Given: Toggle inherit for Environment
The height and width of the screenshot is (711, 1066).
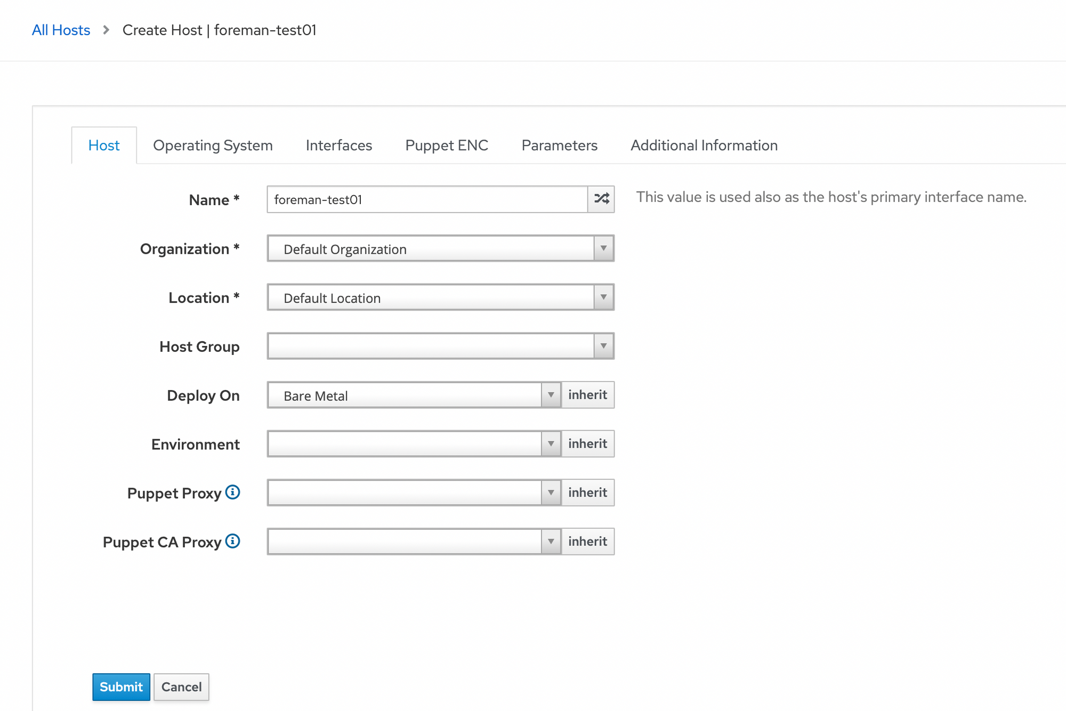Looking at the screenshot, I should tap(587, 444).
